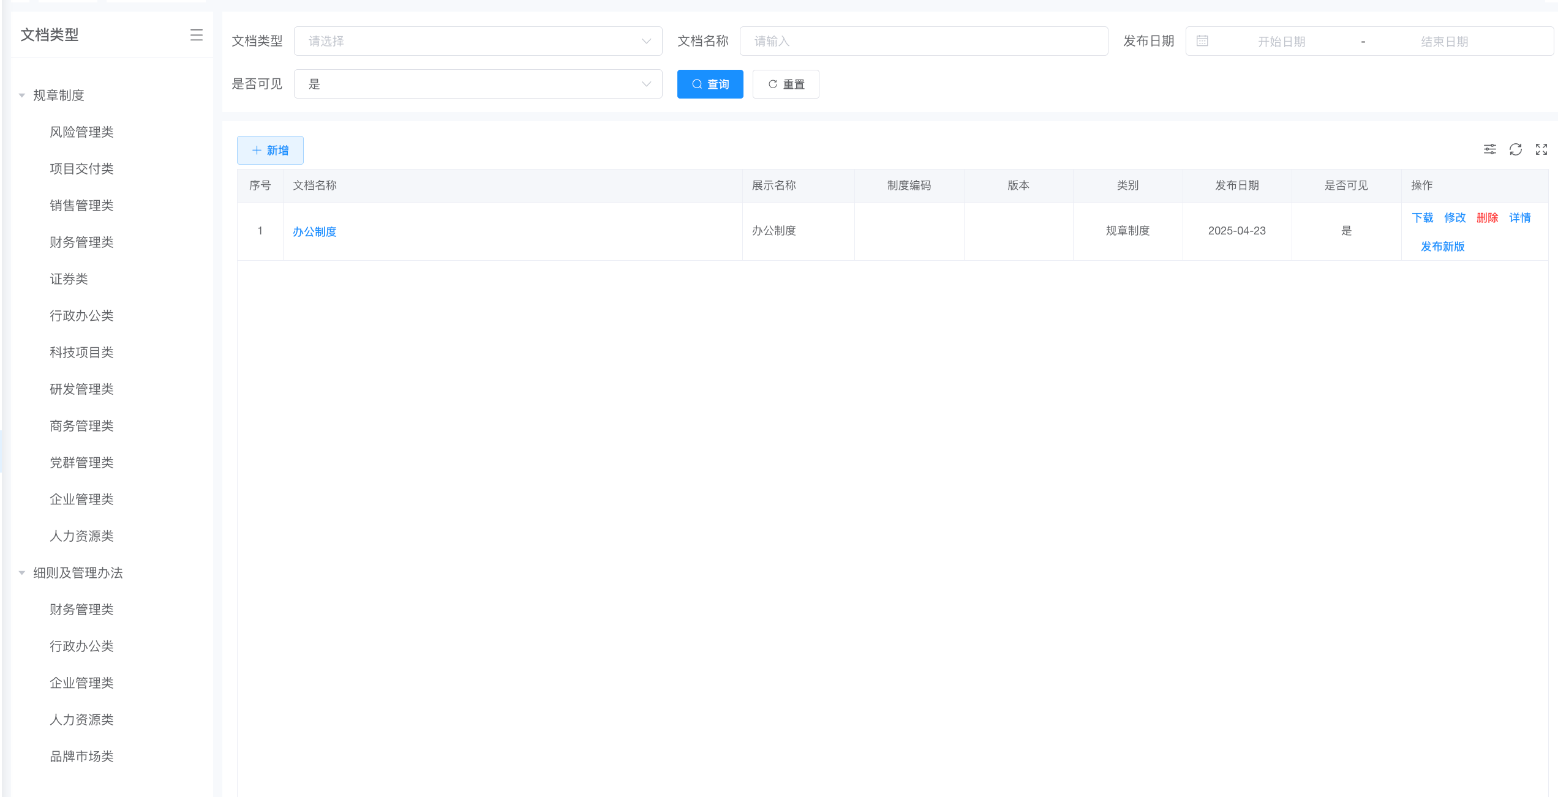Select 品牌市场类 in the sidebar tree
The height and width of the screenshot is (797, 1558).
tap(81, 757)
